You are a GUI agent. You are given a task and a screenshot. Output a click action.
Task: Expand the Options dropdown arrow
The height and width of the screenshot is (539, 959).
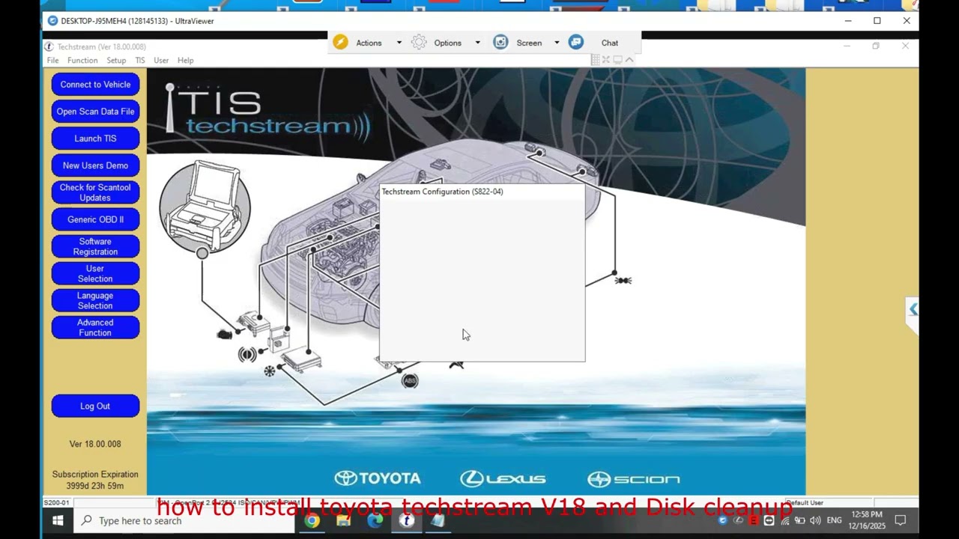[477, 43]
